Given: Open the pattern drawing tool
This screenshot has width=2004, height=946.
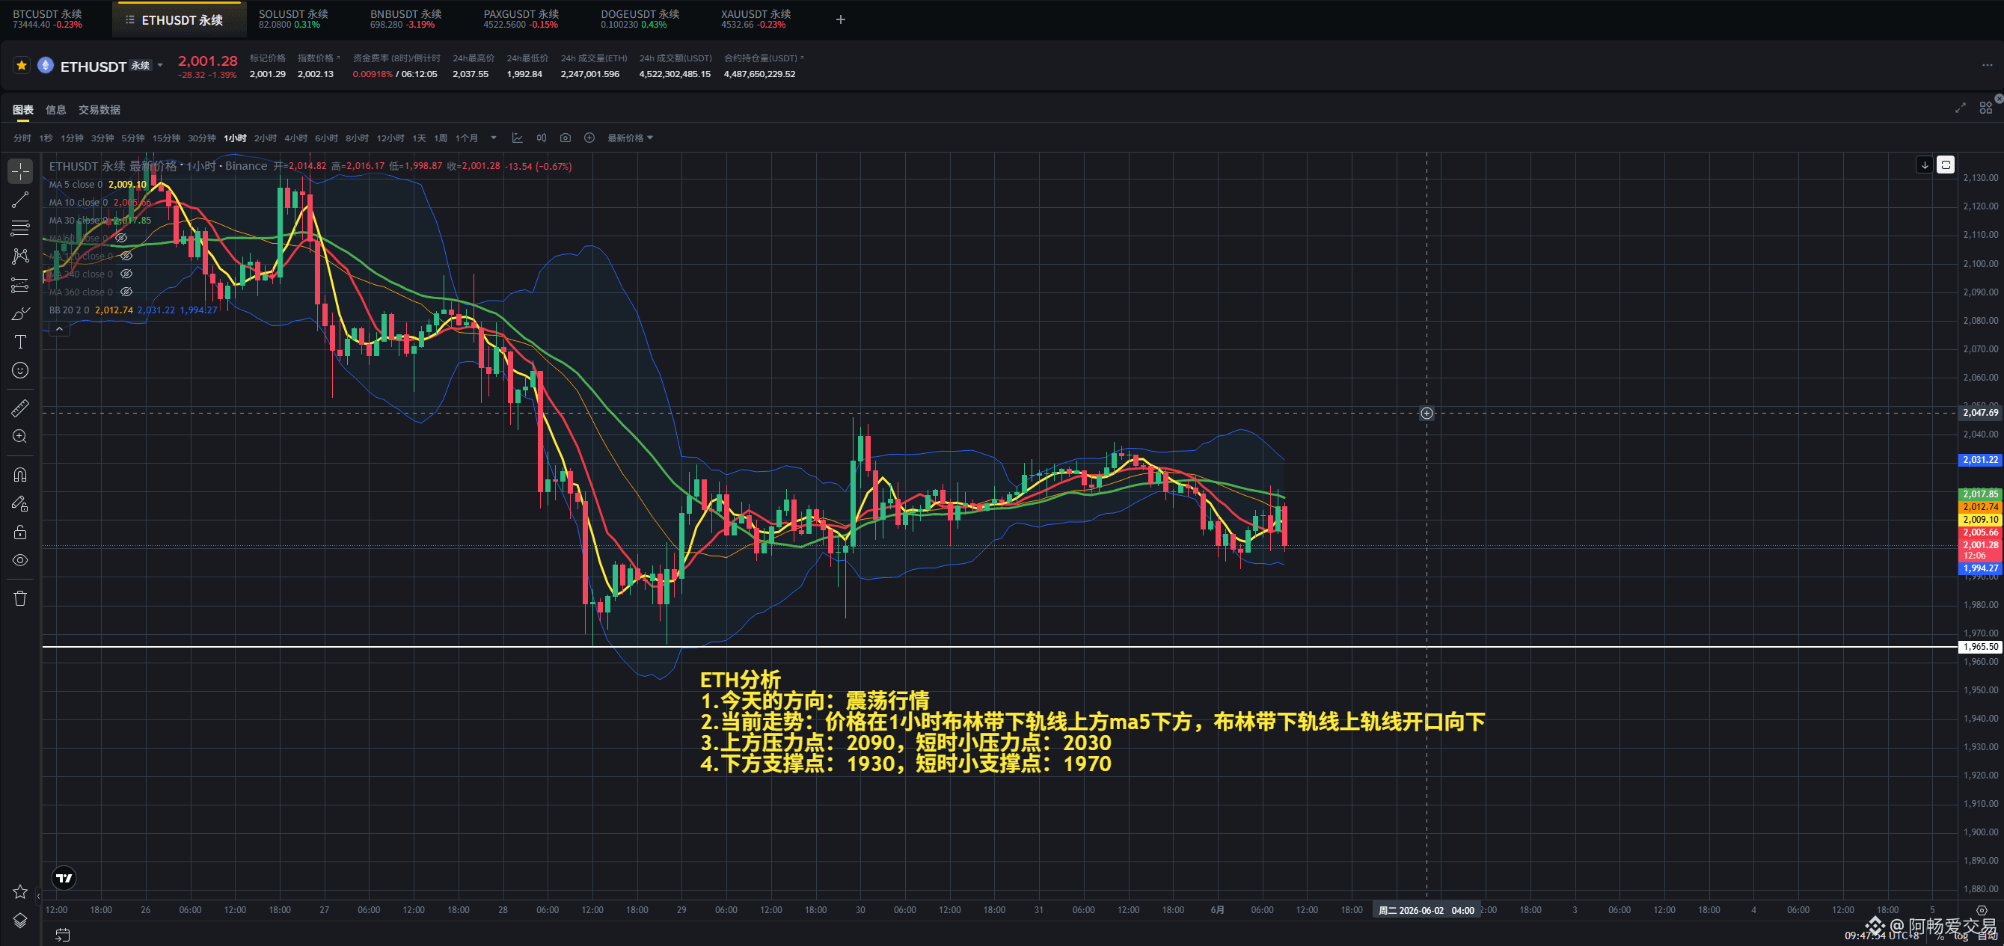Looking at the screenshot, I should (x=20, y=256).
